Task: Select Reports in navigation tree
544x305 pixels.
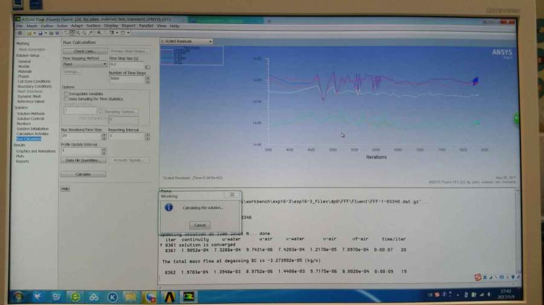Action: [22, 162]
